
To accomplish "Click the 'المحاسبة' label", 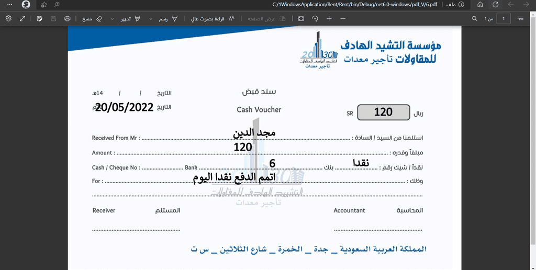I will pos(409,210).
